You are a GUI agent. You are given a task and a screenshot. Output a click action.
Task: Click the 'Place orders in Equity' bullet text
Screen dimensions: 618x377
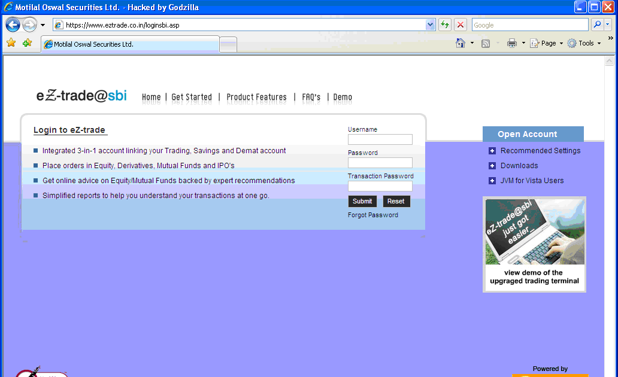pos(138,165)
